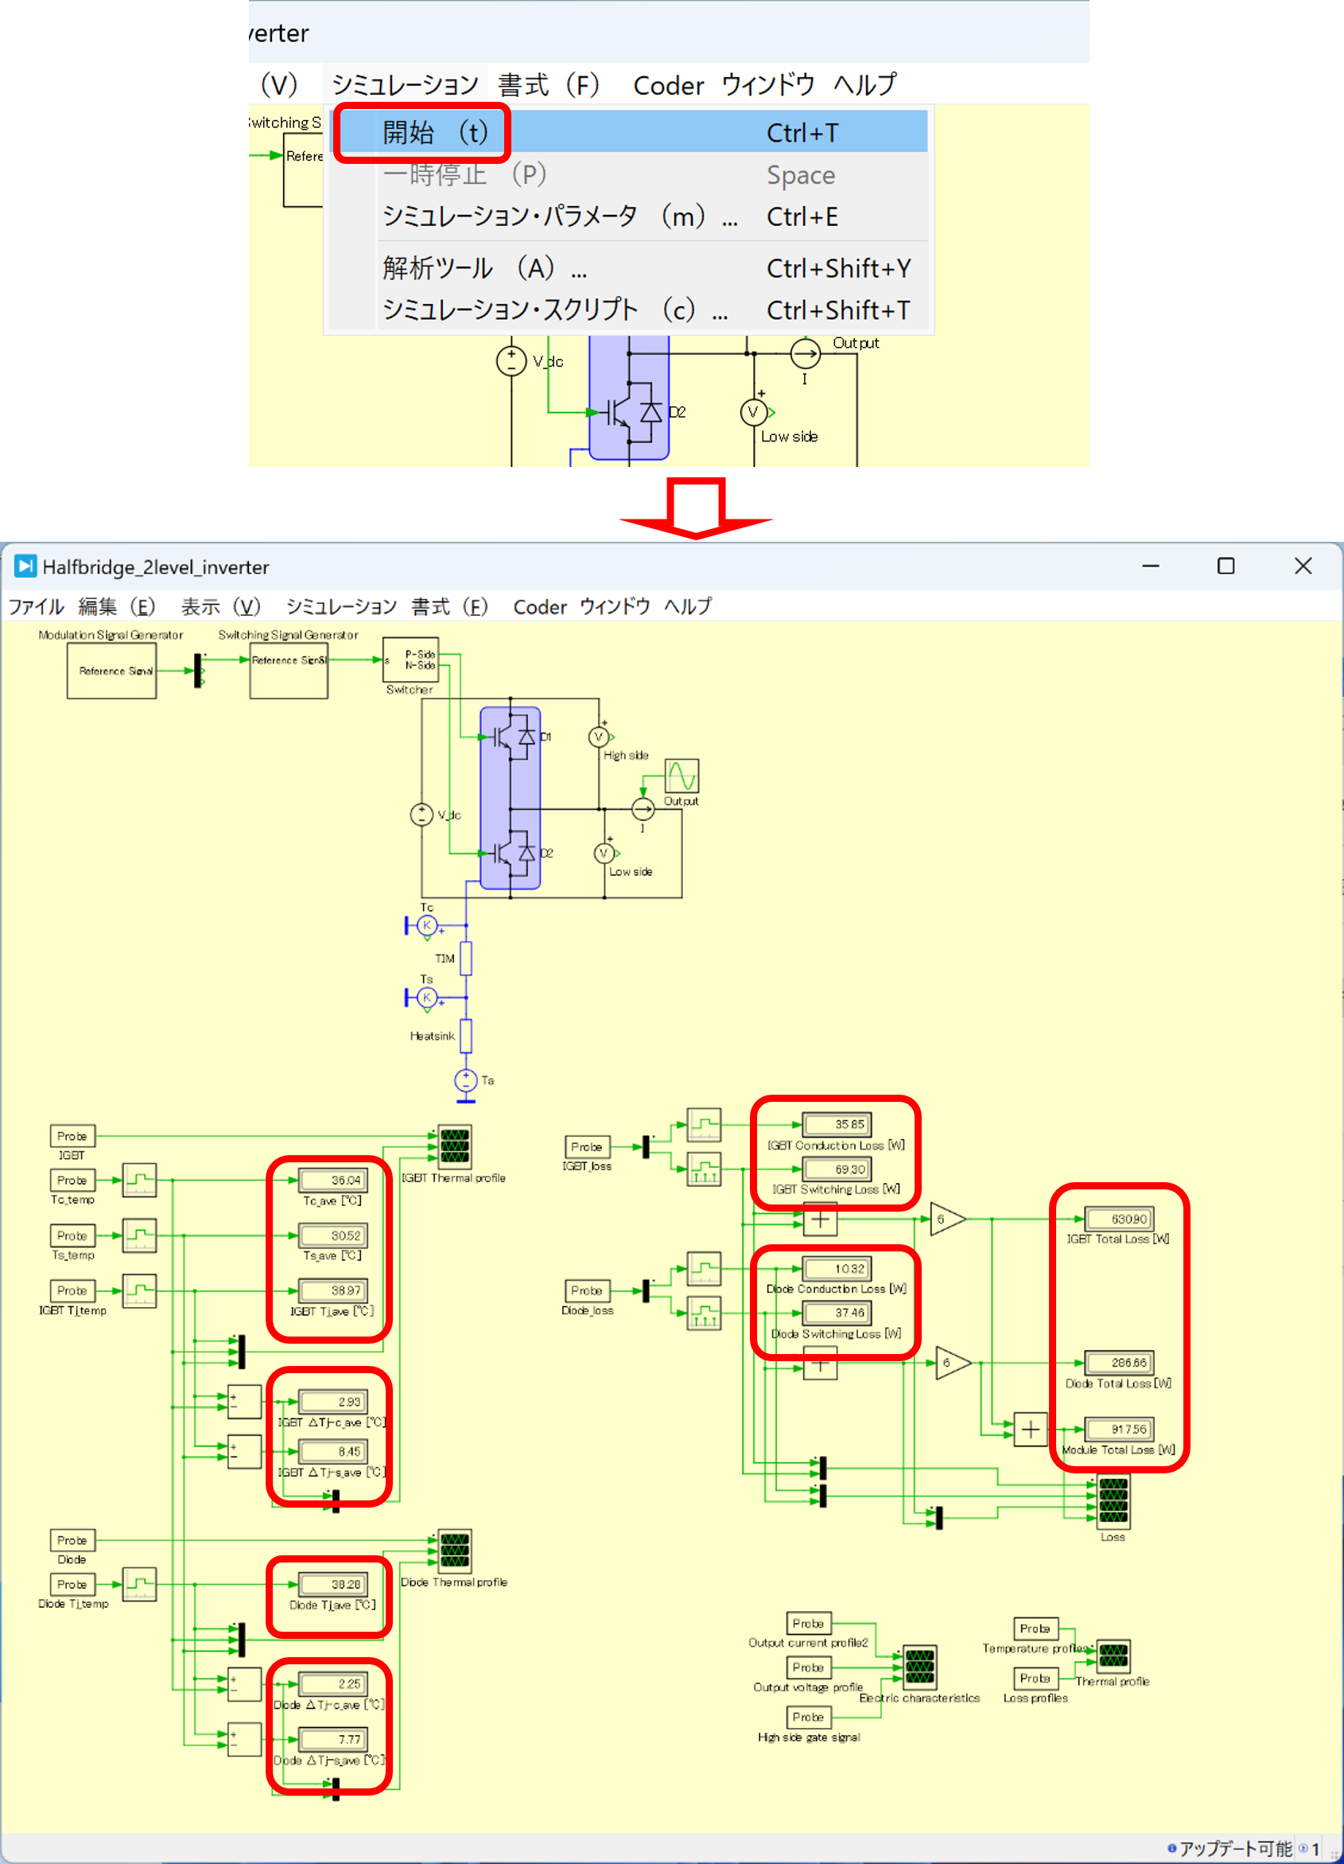Select the Heatsink thermal resistor block
The width and height of the screenshot is (1344, 1864).
[466, 1036]
